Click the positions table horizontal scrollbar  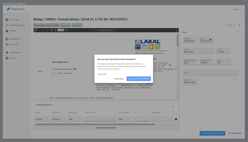95,124
